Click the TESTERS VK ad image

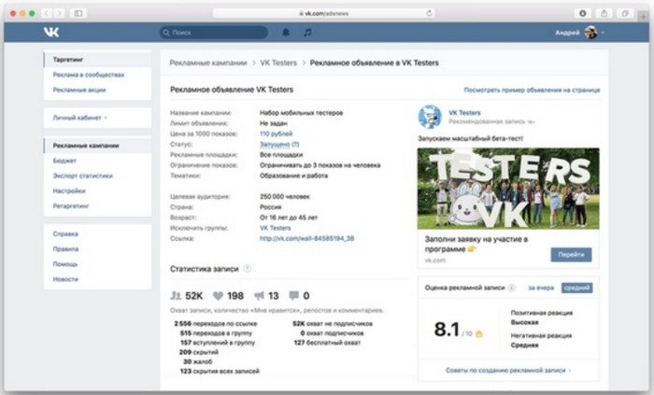click(x=508, y=189)
